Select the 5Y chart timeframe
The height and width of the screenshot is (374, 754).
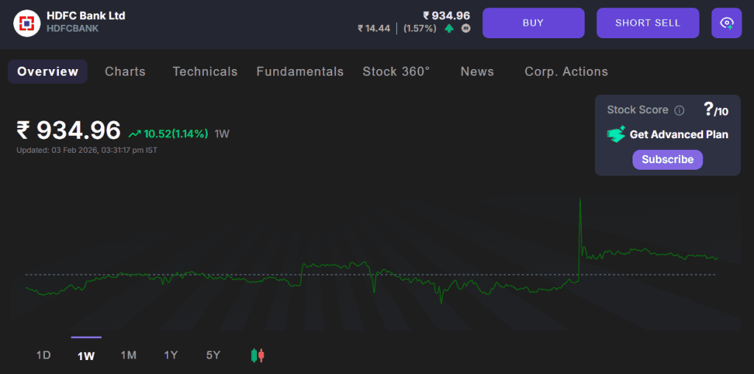tap(213, 356)
